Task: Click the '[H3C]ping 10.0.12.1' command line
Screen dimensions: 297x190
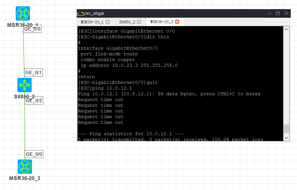Action: 105,88
